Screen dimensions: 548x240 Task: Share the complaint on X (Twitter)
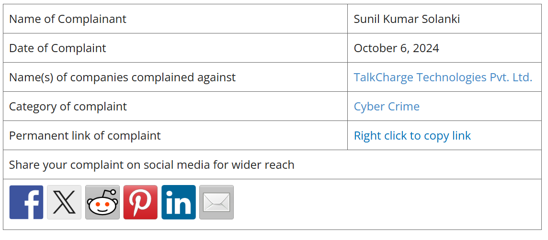click(64, 202)
